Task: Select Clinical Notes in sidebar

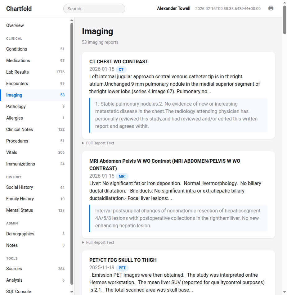Action: 20,129
